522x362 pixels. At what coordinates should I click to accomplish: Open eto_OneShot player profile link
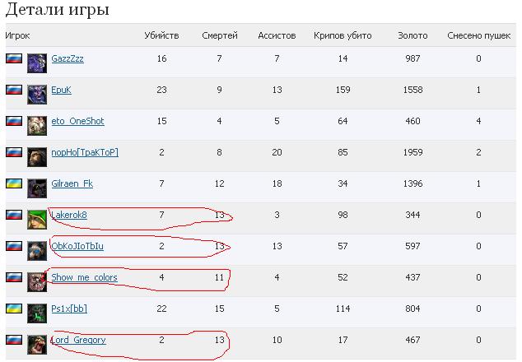pyautogui.click(x=77, y=121)
